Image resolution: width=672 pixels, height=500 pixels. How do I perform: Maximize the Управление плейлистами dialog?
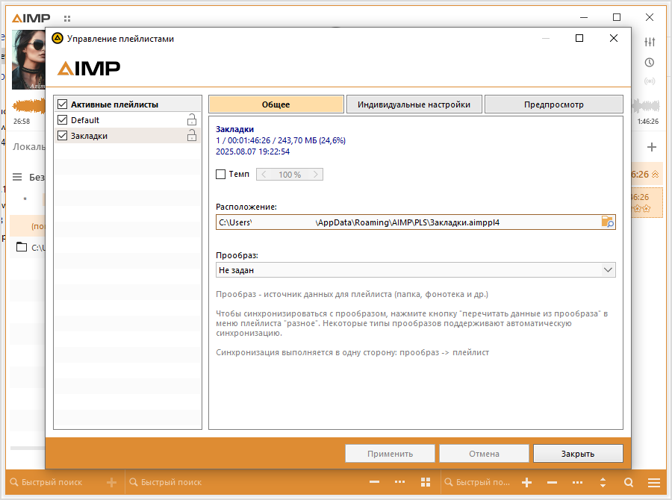tap(579, 38)
